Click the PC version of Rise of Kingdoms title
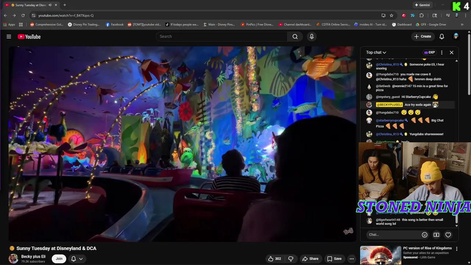471x265 pixels. point(427,248)
